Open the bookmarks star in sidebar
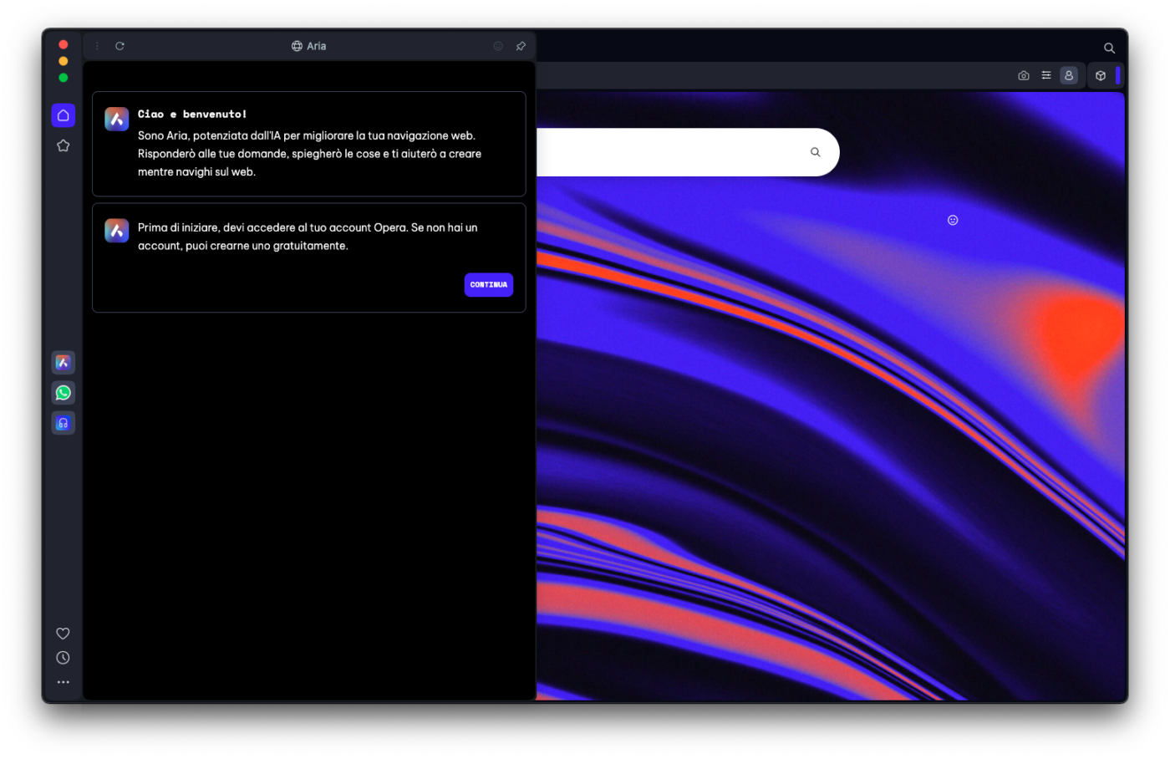The height and width of the screenshot is (759, 1170). tap(64, 146)
